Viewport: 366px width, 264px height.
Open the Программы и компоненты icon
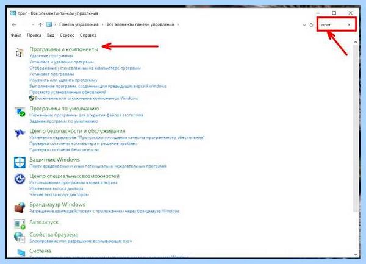coord(20,52)
